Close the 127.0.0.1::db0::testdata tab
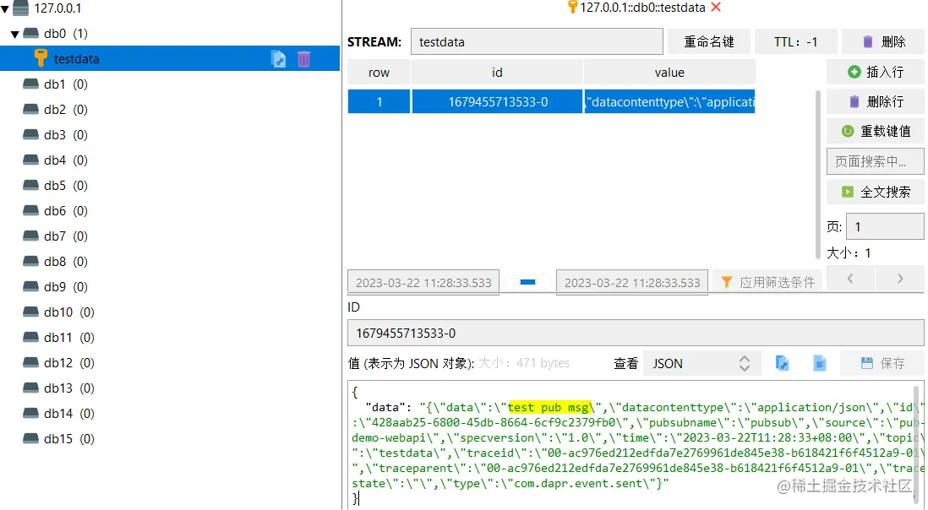 tap(716, 7)
